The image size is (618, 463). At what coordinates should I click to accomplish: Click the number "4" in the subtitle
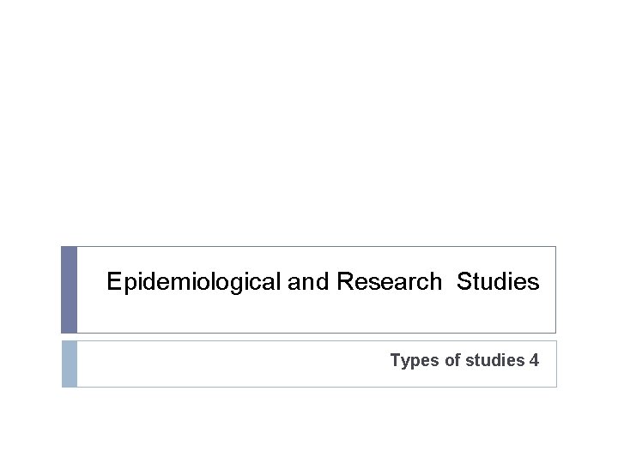coord(534,361)
